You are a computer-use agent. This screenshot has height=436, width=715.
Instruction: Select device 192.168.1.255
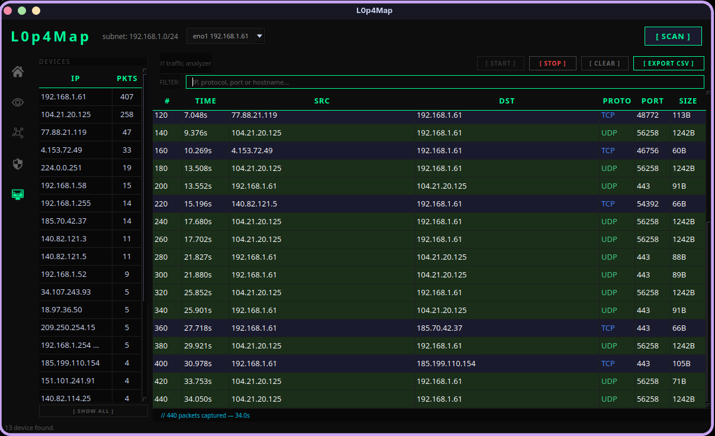click(x=91, y=203)
